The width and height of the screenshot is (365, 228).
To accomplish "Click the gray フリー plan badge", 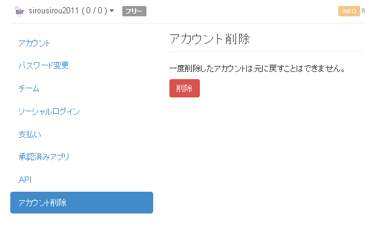I will click(x=134, y=11).
